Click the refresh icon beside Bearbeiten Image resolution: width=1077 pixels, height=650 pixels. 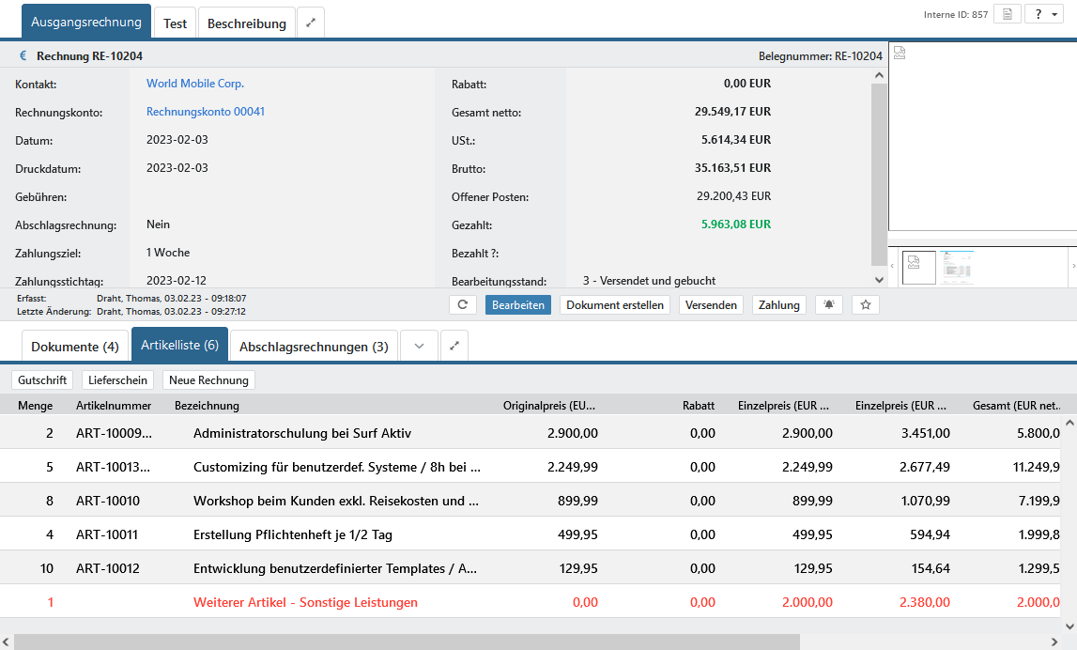463,305
